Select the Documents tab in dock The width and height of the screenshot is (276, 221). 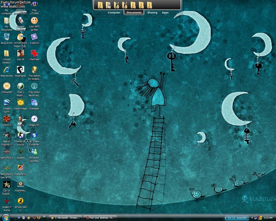pos(134,12)
